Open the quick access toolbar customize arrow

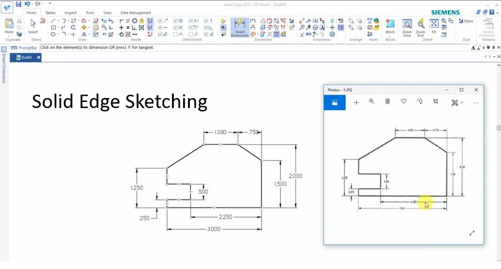pos(50,3)
